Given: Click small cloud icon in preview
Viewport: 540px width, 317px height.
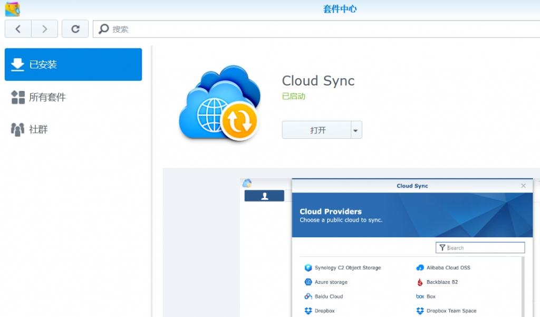Looking at the screenshot, I should coord(247,183).
